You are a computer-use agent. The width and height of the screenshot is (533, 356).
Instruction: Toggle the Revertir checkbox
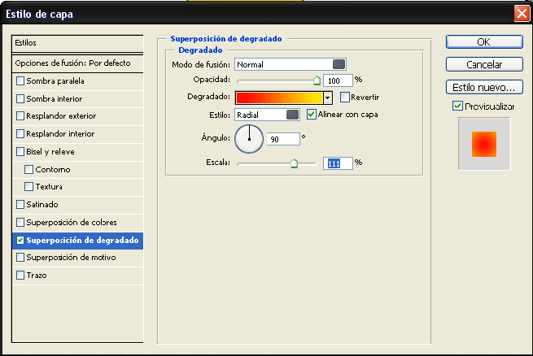[x=345, y=98]
